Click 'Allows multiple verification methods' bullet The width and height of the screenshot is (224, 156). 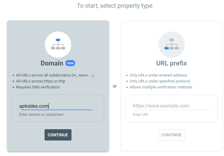[161, 87]
